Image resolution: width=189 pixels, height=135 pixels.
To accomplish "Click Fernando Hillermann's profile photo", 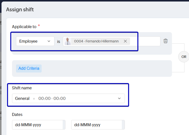I will (x=68, y=41).
